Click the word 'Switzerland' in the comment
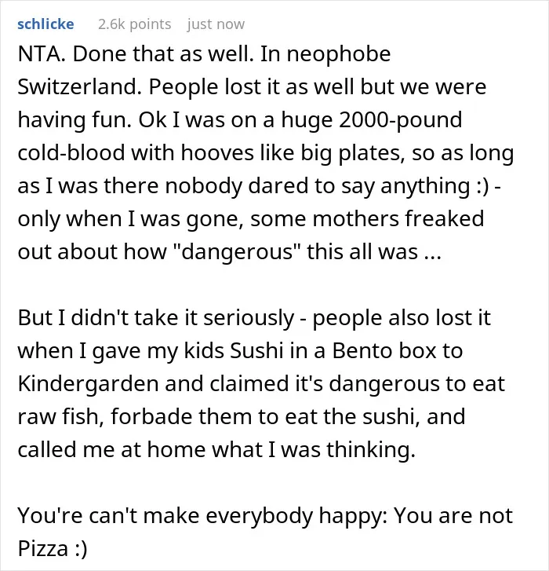This screenshot has width=549, height=571. click(x=79, y=86)
